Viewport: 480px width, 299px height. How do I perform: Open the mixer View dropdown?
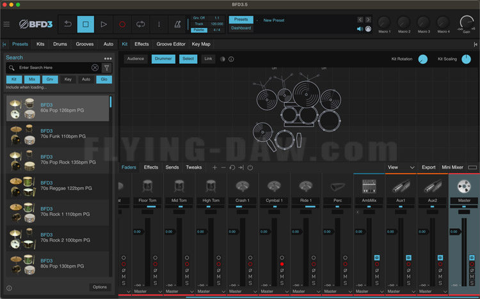coord(401,167)
